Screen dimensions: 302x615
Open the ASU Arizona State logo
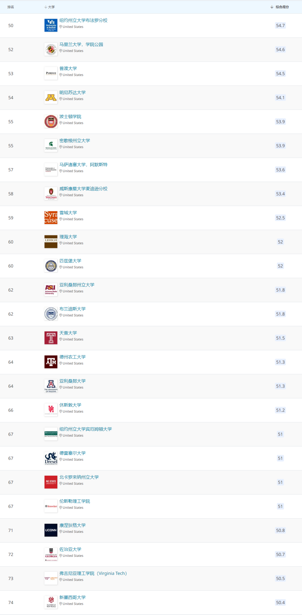pyautogui.click(x=51, y=290)
